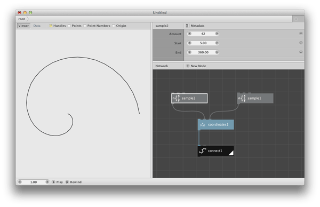Click the Amount field showing 42
Viewport: 320px width, 207px height.
coord(203,34)
